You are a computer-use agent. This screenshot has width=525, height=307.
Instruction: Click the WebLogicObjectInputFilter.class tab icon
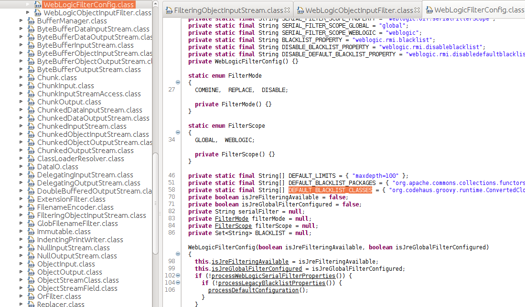(x=300, y=10)
